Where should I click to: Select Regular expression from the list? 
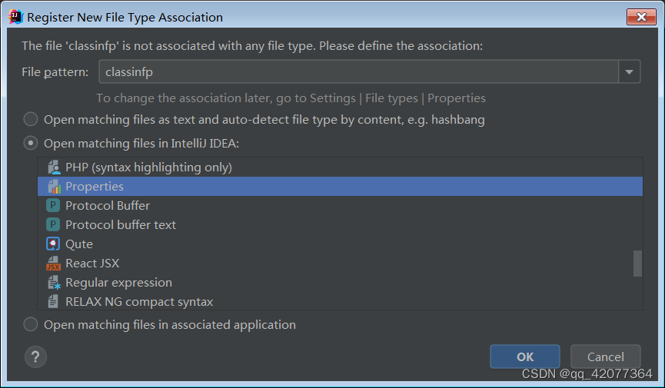tap(118, 282)
